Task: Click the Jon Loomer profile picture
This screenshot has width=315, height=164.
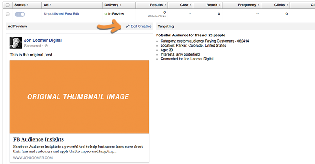Action: 16,43
